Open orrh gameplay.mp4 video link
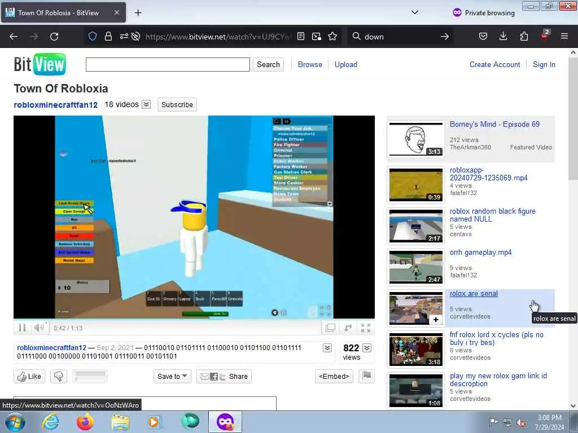 tap(480, 253)
